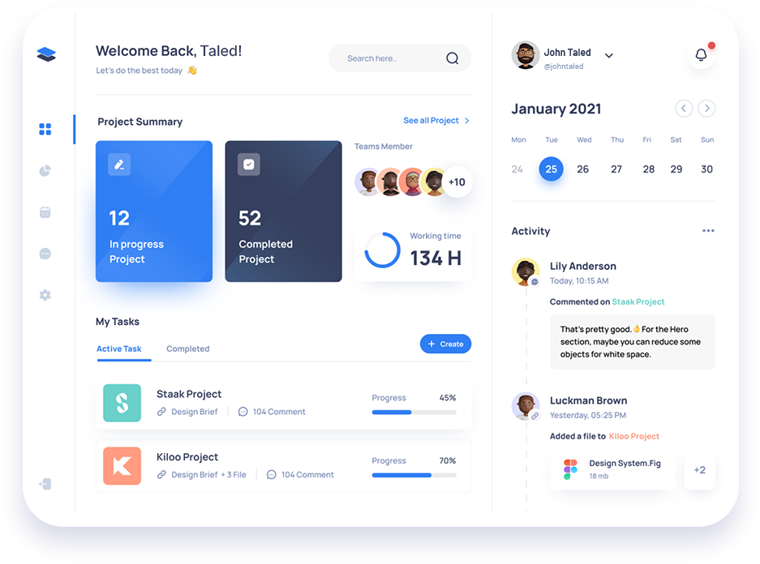Open the calendar icon in sidebar
The image size is (760, 564).
45,212
